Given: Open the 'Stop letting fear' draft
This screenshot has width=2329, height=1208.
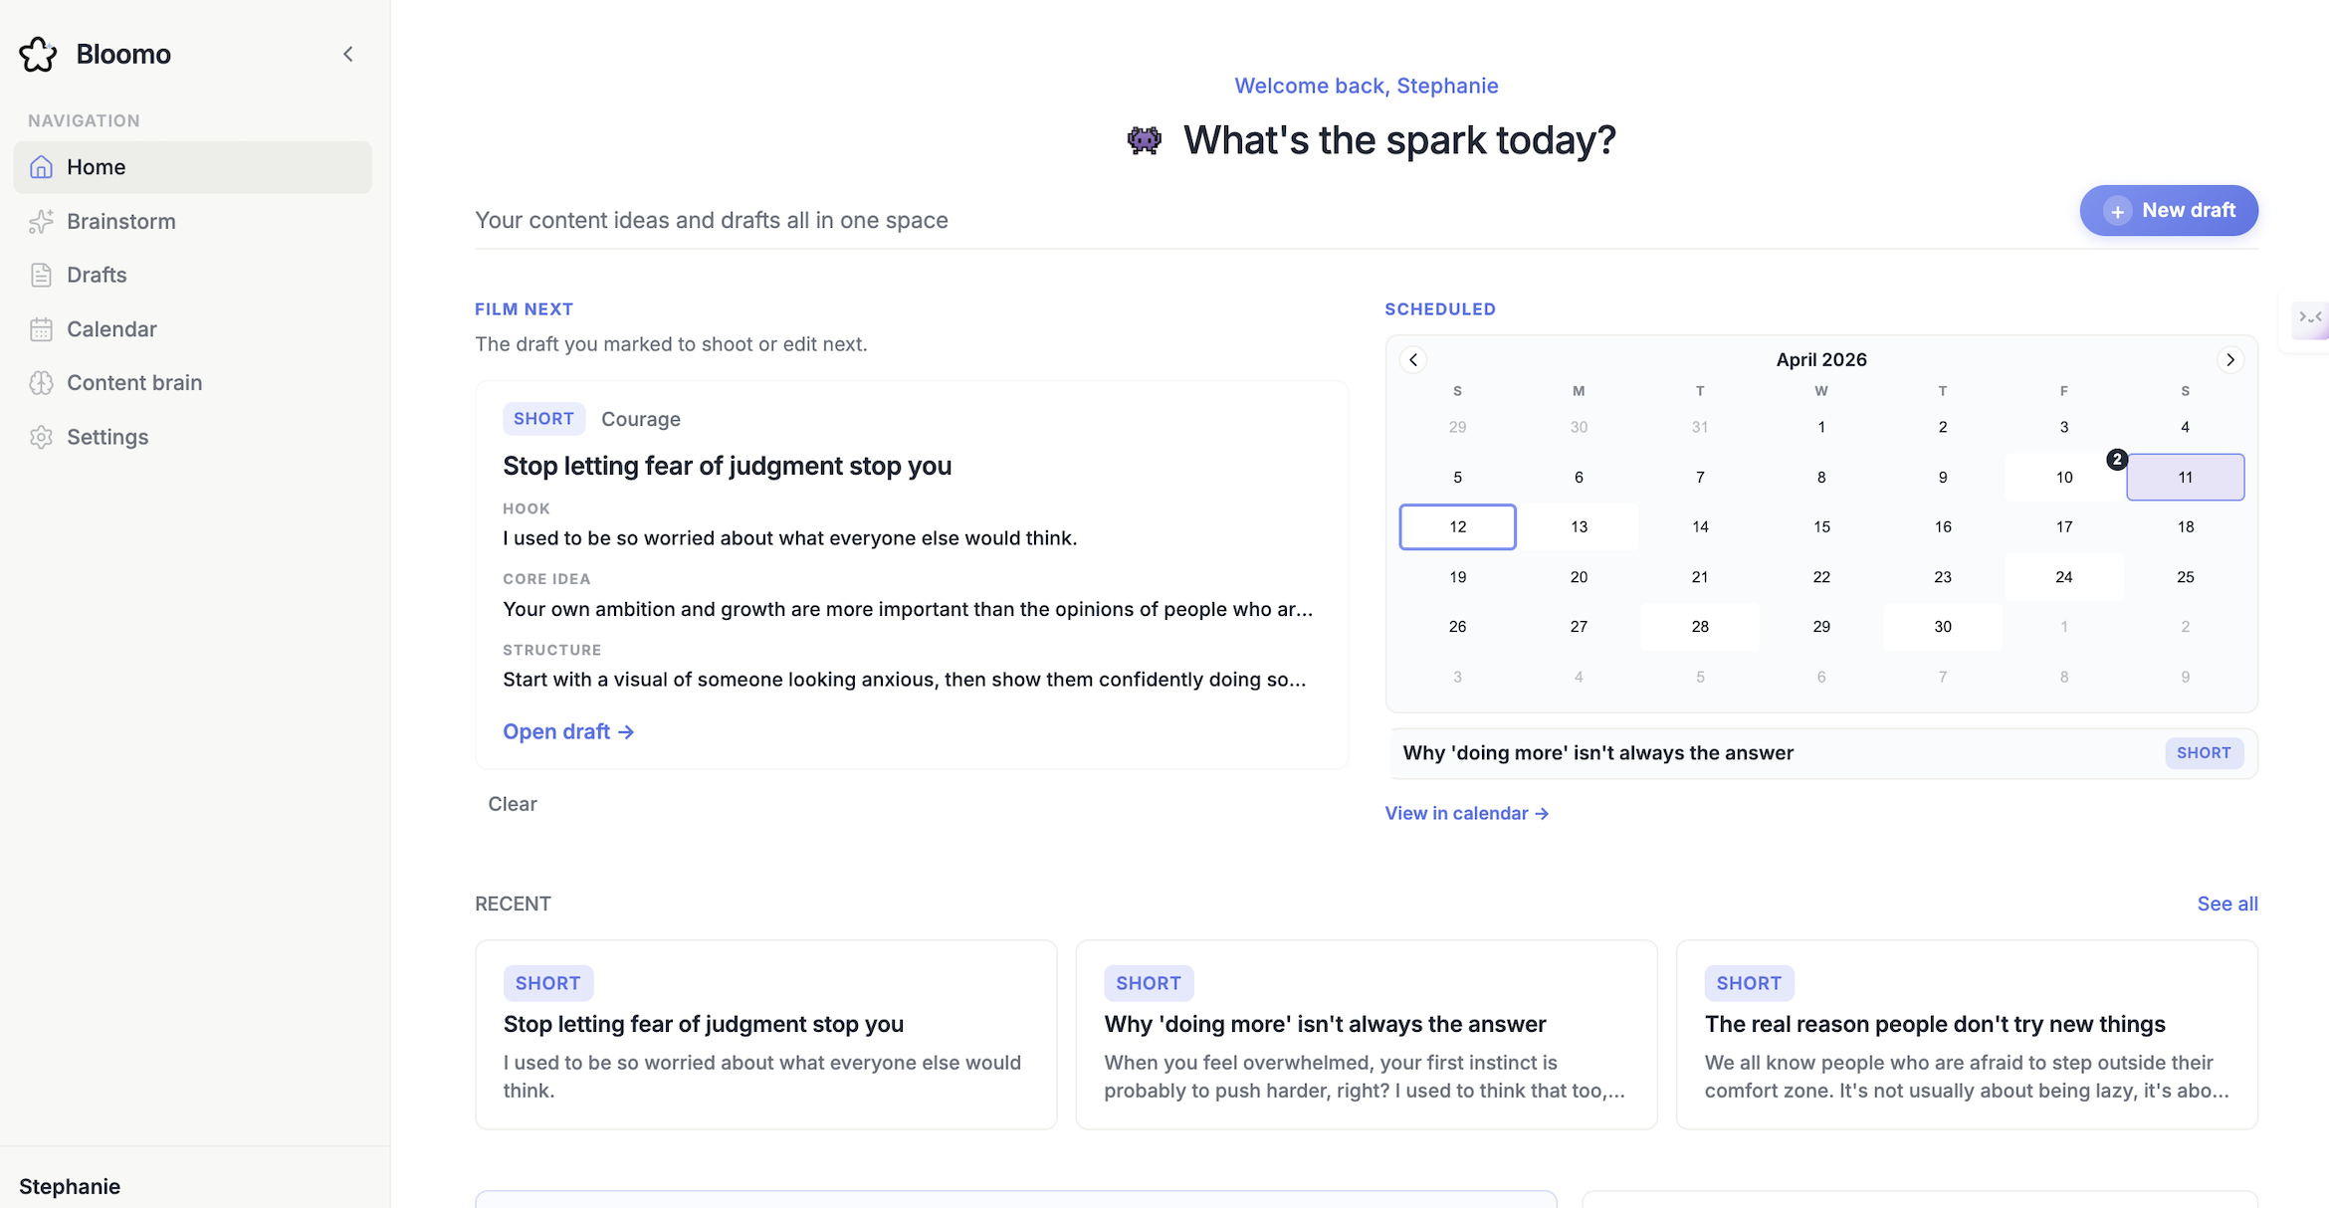Looking at the screenshot, I should pos(568,731).
